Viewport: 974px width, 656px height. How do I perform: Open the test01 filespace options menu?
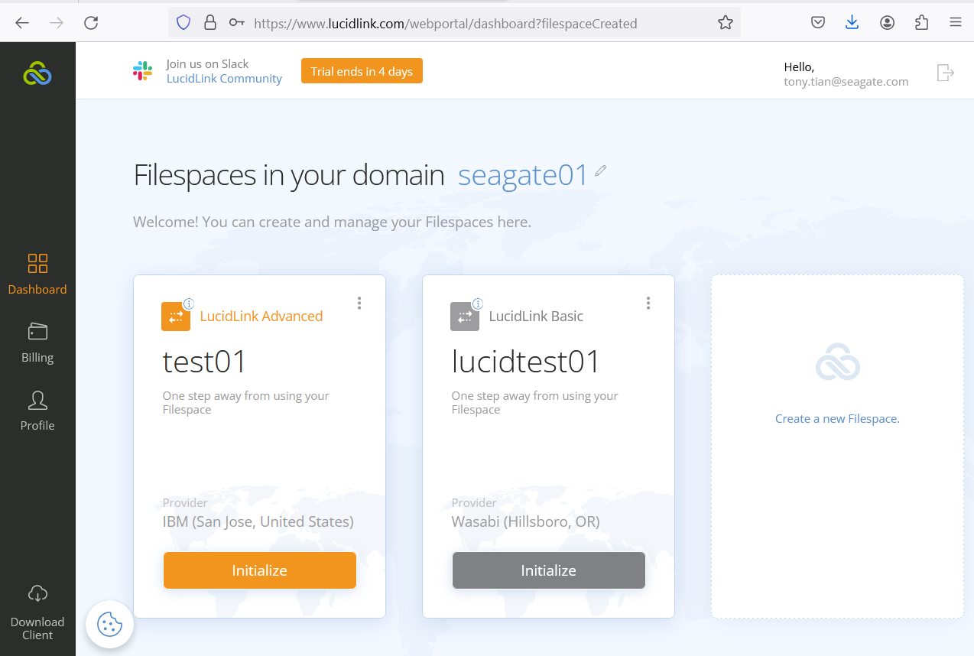pos(359,304)
